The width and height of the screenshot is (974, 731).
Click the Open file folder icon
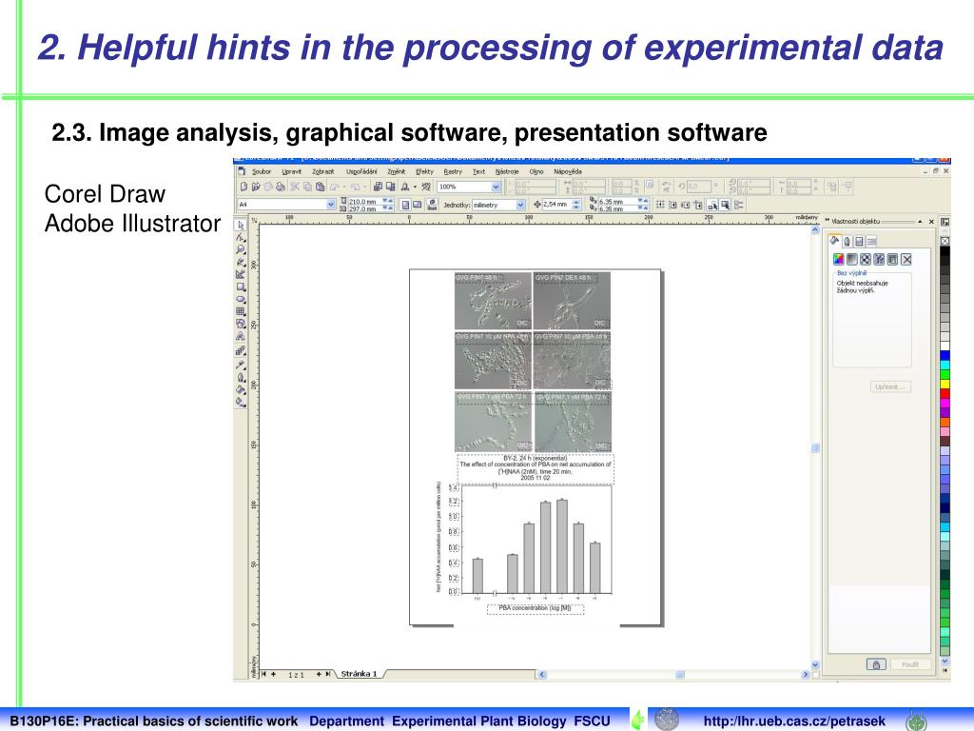[256, 187]
